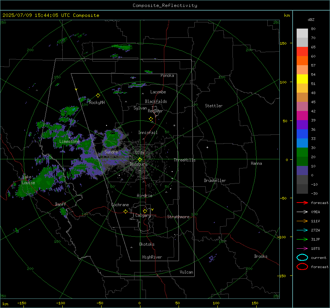Click the RedDeer city label
This screenshot has height=308, width=330.
[155, 111]
